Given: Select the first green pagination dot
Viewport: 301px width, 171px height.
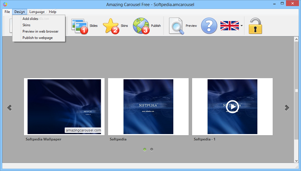Looking at the screenshot, I should pos(145,149).
